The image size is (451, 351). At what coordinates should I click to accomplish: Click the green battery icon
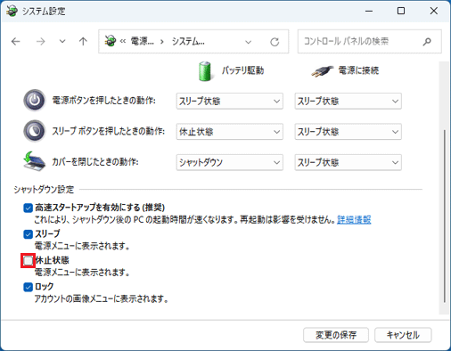[205, 71]
